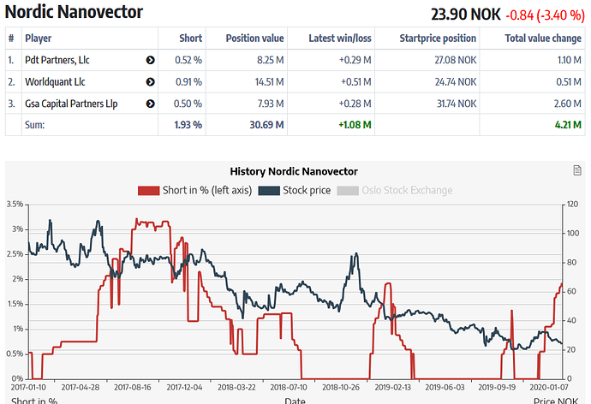
Task: Click the History Nordic Nanovector chart title
Action: tap(294, 172)
